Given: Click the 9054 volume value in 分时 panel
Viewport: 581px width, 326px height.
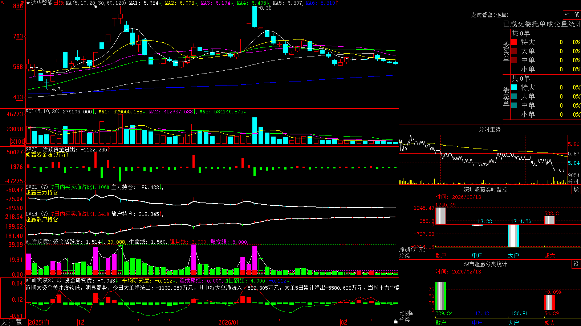Looking at the screenshot, I should 574,175.
